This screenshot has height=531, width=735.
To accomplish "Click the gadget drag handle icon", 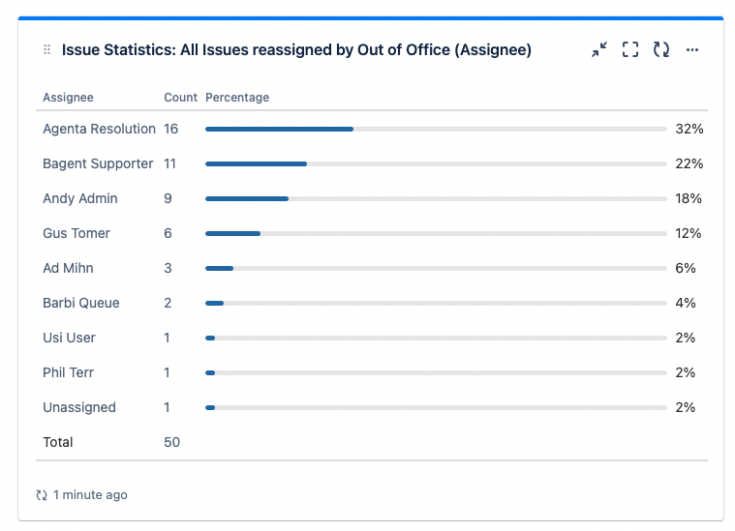I will click(46, 49).
